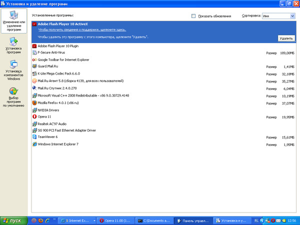Image resolution: width=300 pixels, height=225 pixels.
Task: Click the Microsoft Visual C++ 2008 Redistributable icon
Action: pos(34,95)
